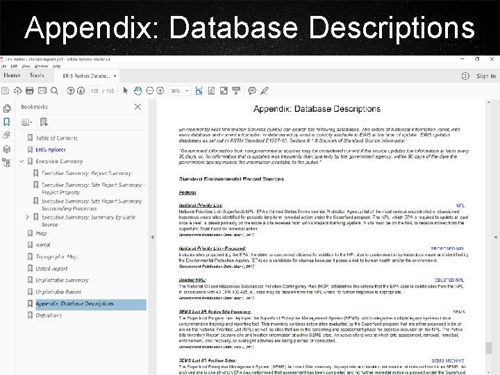
Task: Open the Find text magnifier icon
Action: (55, 91)
